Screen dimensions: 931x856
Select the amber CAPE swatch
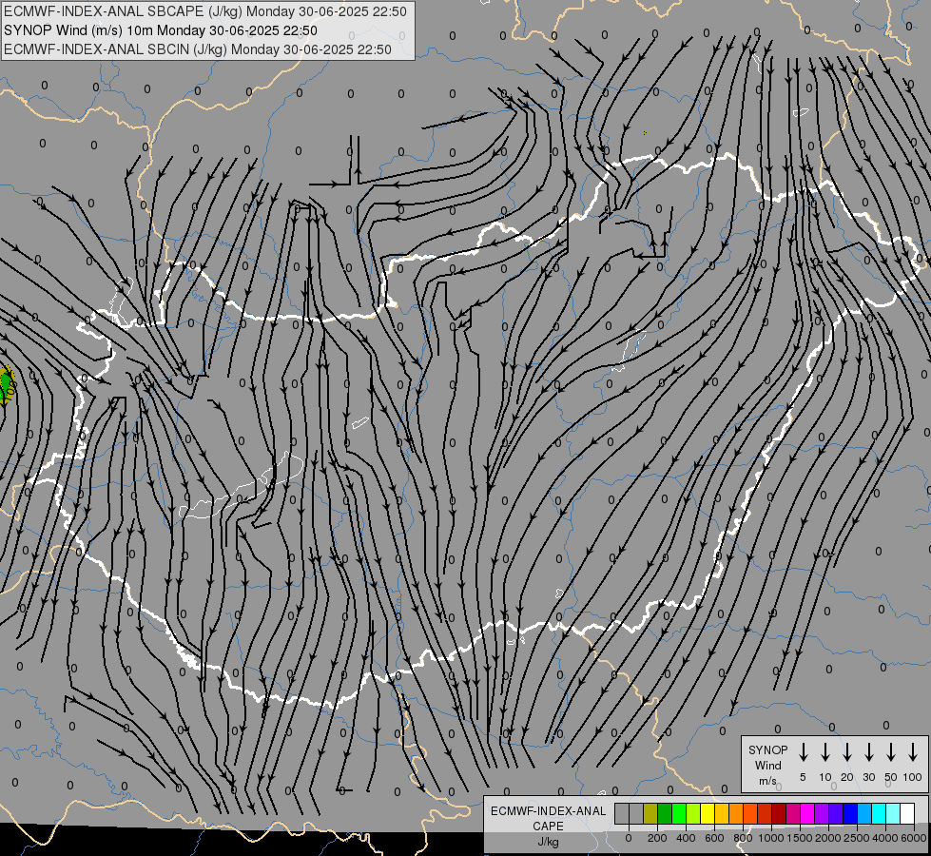click(722, 814)
